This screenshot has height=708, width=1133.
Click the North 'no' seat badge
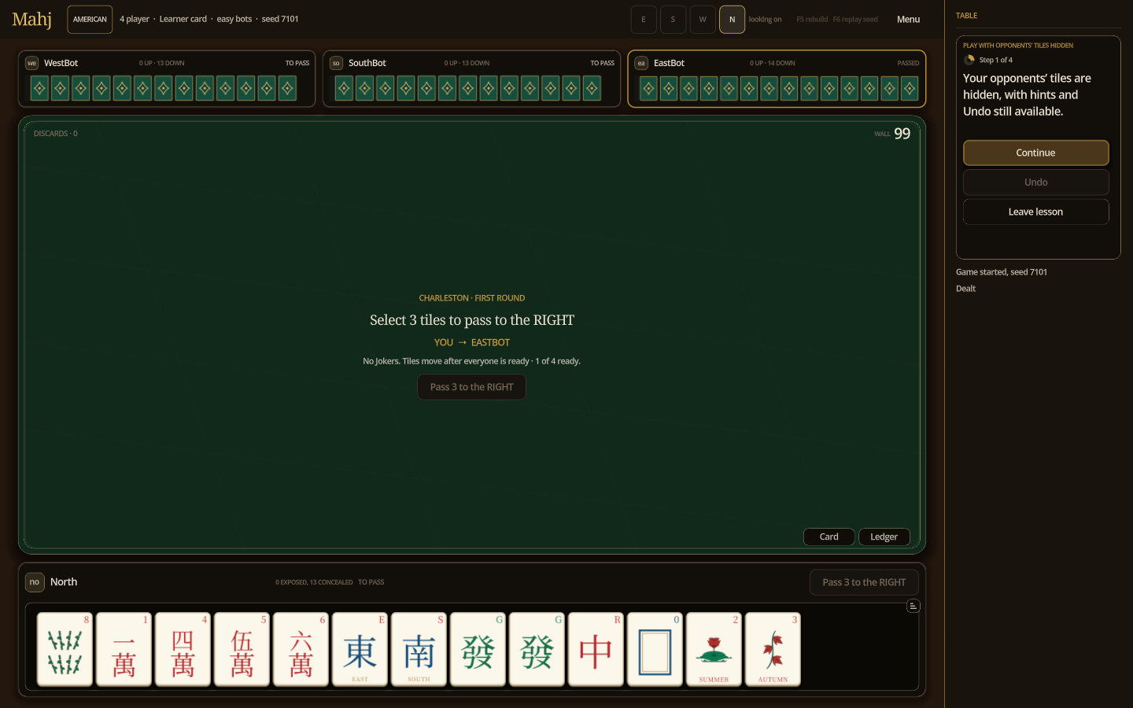35,582
